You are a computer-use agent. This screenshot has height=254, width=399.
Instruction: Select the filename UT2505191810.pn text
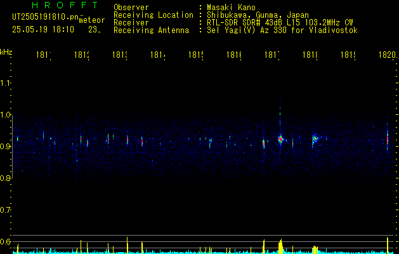(x=46, y=17)
